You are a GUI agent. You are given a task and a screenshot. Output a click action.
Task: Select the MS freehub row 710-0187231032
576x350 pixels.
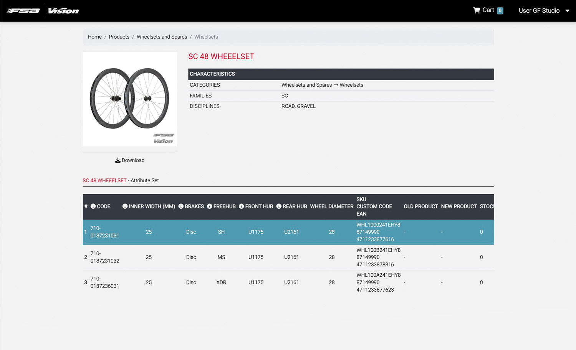pos(104,257)
